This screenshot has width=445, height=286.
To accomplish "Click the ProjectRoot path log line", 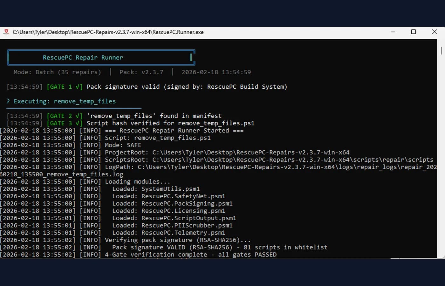I will pyautogui.click(x=175, y=153).
